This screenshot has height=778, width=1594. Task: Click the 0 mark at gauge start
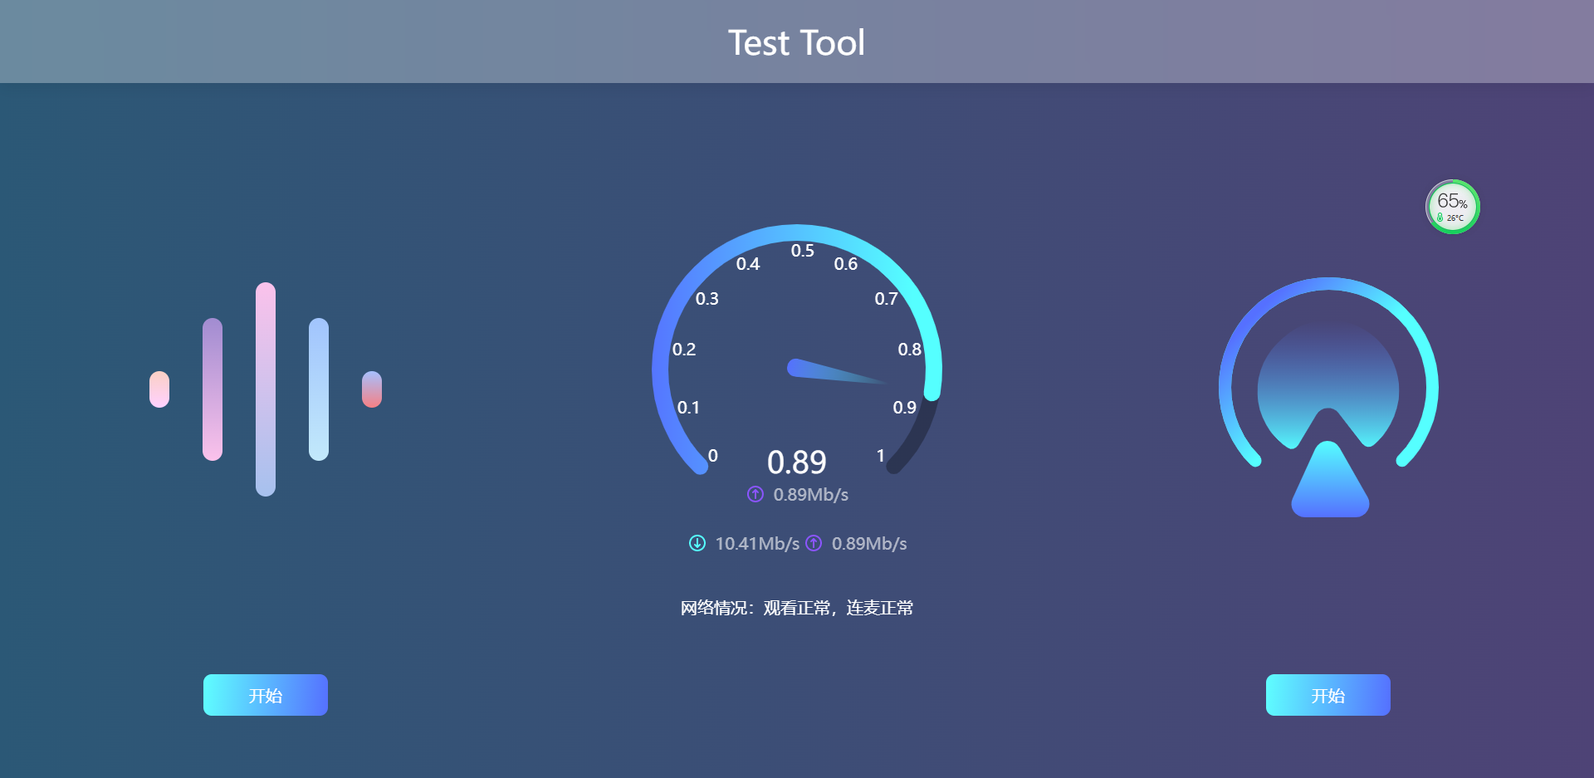[712, 455]
